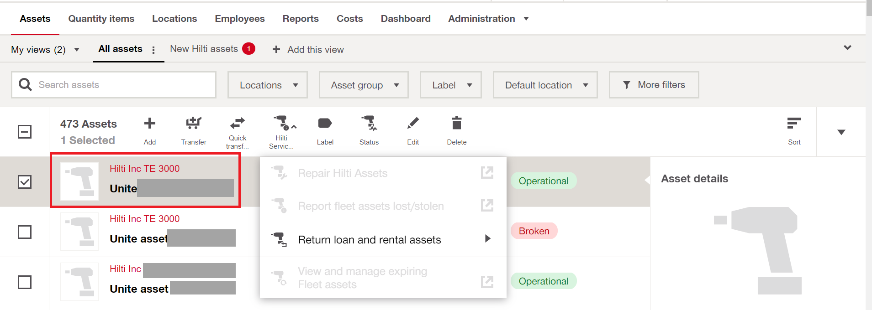This screenshot has width=872, height=310.
Task: Check the checkbox for the Broken TE 3000 row
Action: 25,232
